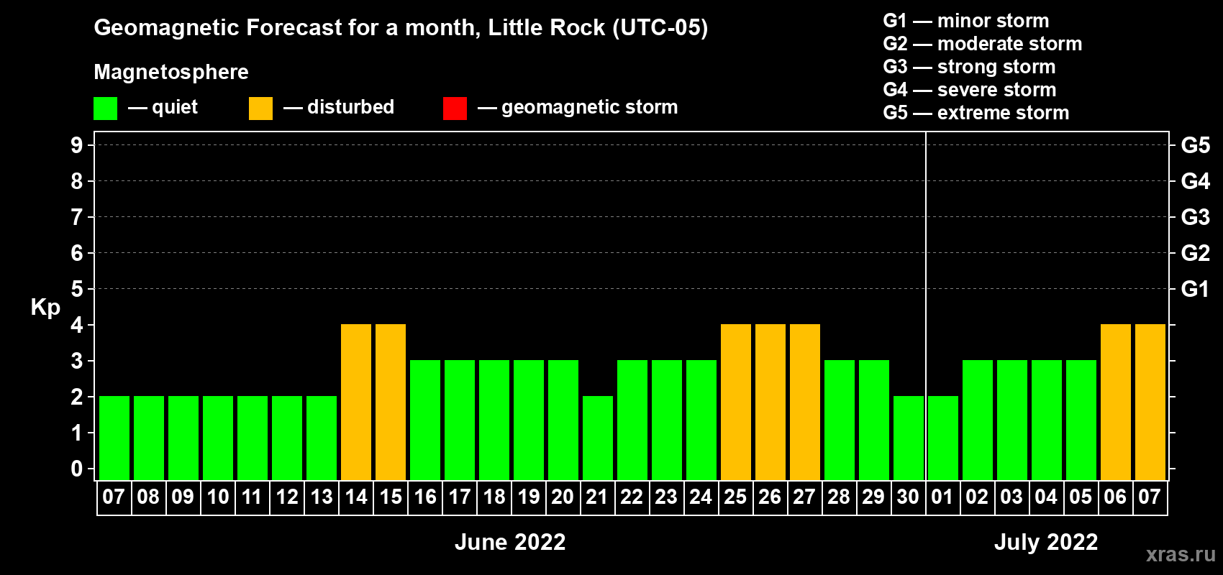
Task: Click the date label '01' on the axis
Action: point(942,497)
